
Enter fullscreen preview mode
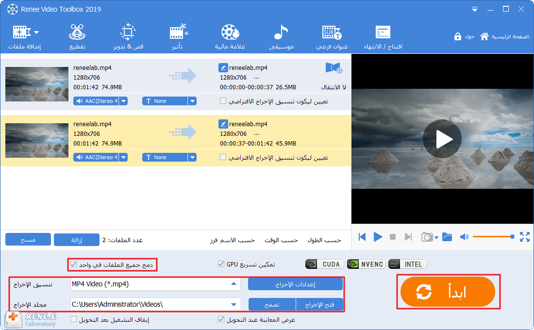point(524,237)
